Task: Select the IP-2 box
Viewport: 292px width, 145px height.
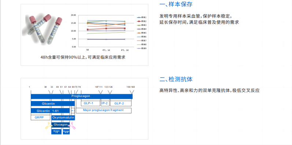Action: pyautogui.click(x=105, y=104)
